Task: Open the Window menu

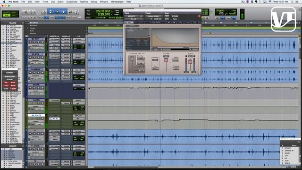Action: [x=104, y=2]
